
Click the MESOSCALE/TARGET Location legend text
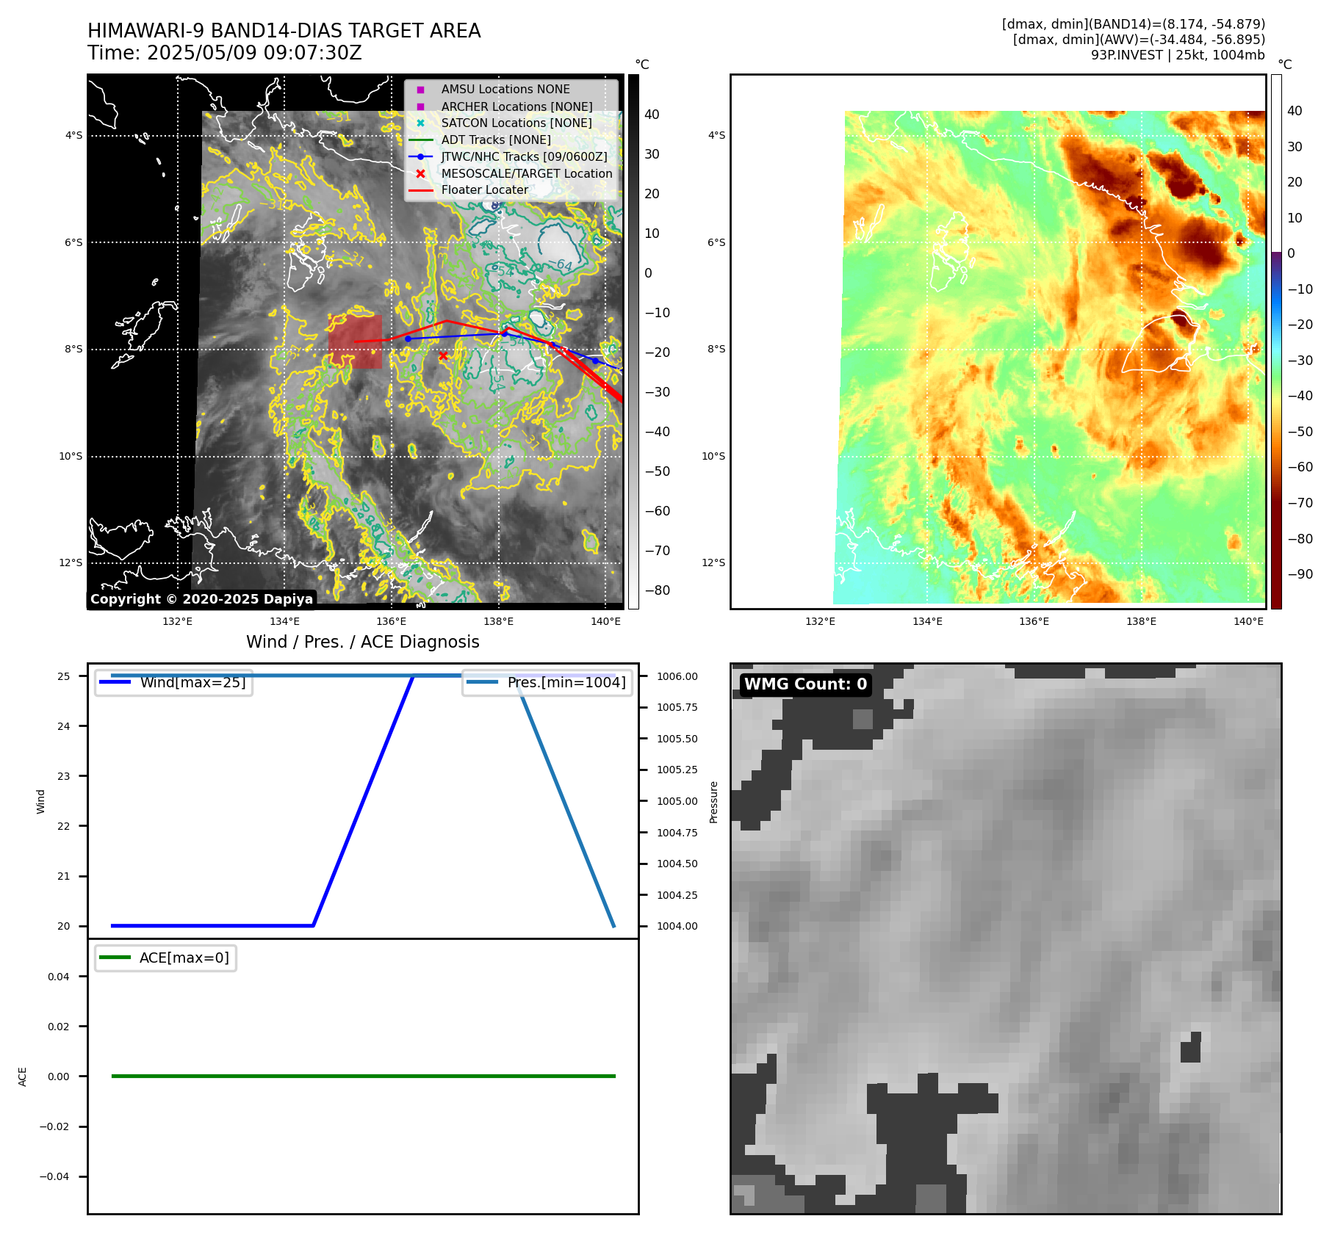(527, 173)
